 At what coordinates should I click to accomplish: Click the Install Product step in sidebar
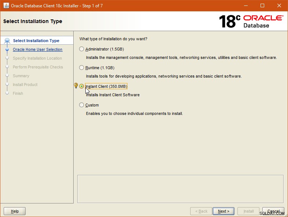pyautogui.click(x=25, y=85)
